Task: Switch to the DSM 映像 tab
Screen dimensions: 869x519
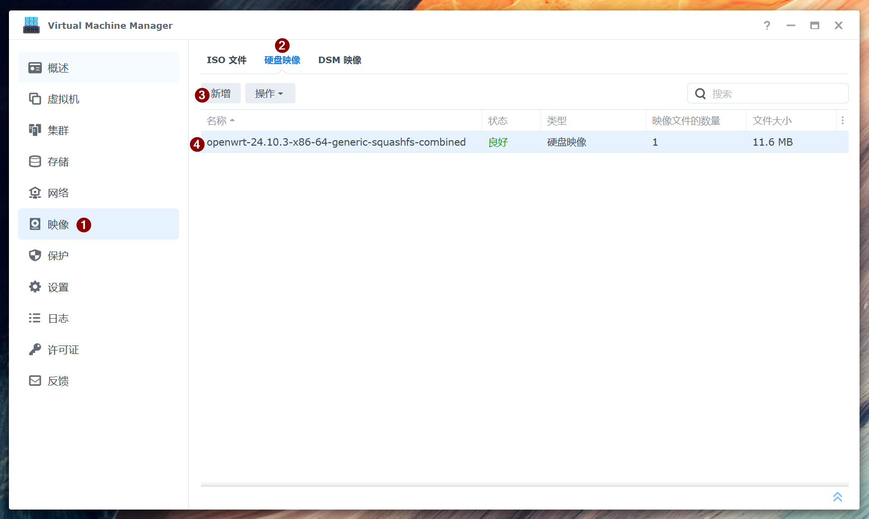Action: pos(340,60)
